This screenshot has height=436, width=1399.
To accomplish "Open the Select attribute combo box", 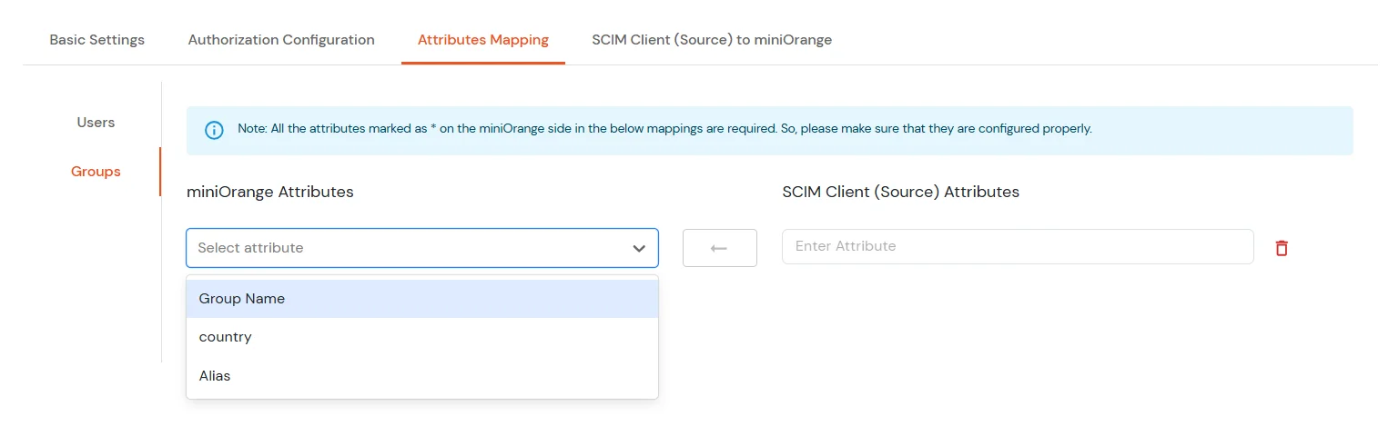I will click(422, 248).
